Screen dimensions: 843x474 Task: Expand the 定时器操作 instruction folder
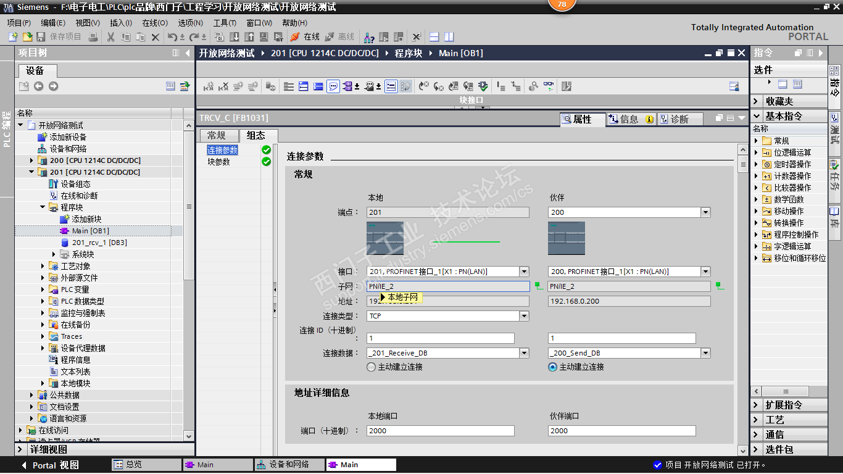click(757, 164)
